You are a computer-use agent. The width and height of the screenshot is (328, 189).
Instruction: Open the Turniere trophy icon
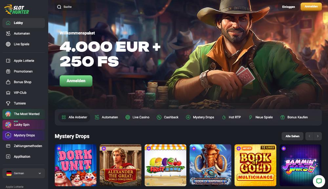[8, 103]
